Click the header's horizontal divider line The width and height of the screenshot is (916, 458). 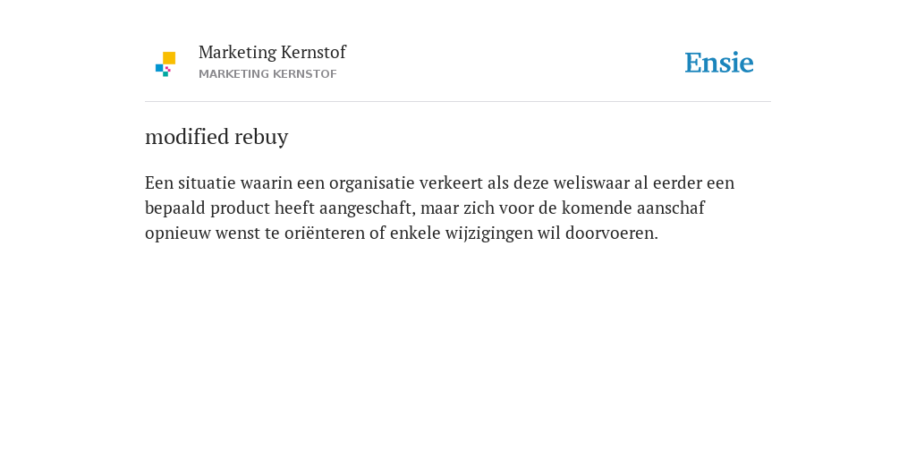pos(458,102)
